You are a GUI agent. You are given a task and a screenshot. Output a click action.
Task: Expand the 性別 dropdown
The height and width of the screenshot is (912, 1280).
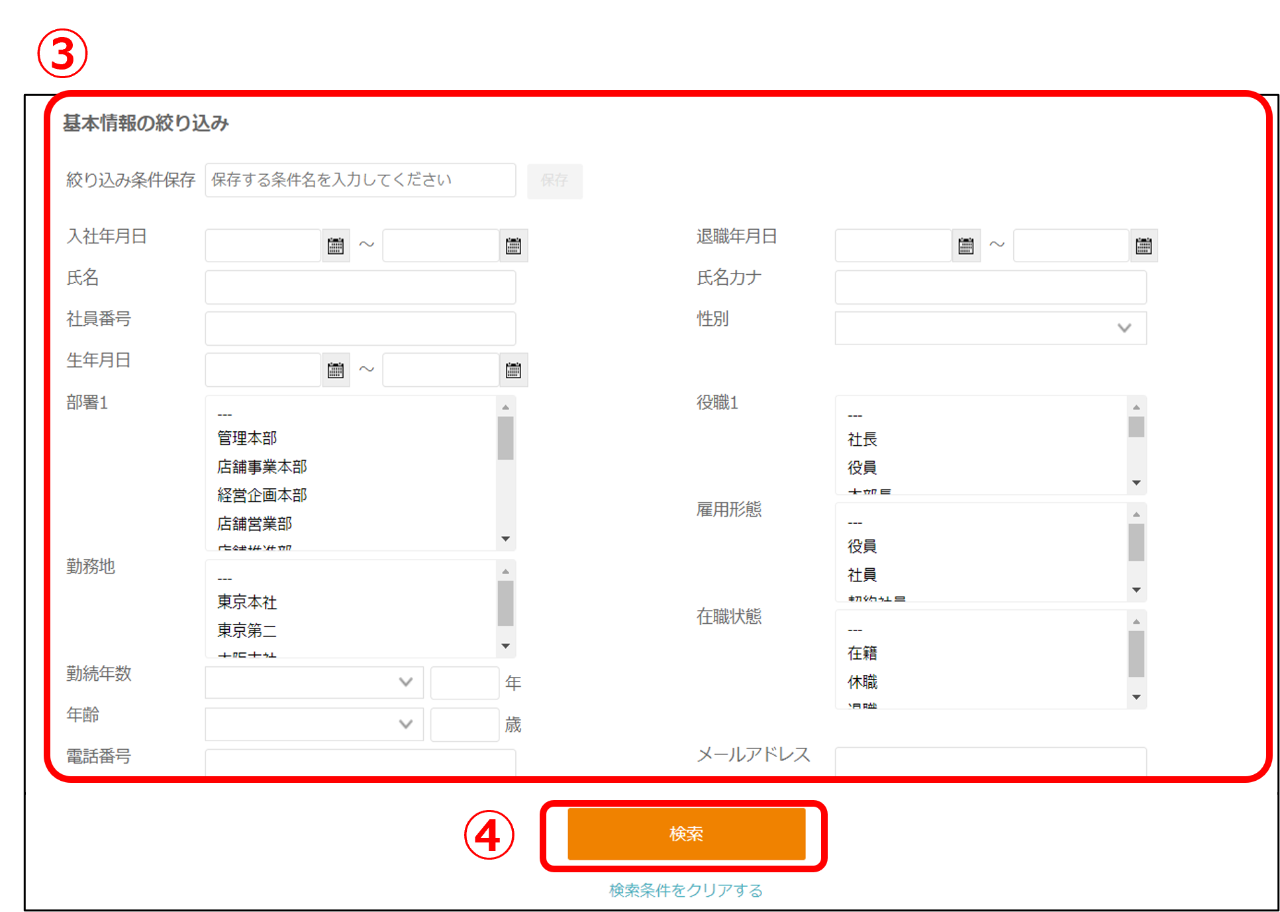click(x=991, y=328)
